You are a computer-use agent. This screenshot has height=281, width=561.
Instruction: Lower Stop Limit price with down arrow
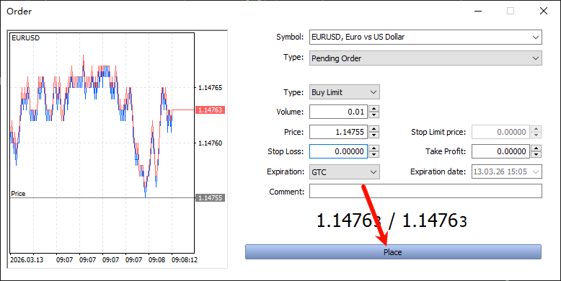536,135
